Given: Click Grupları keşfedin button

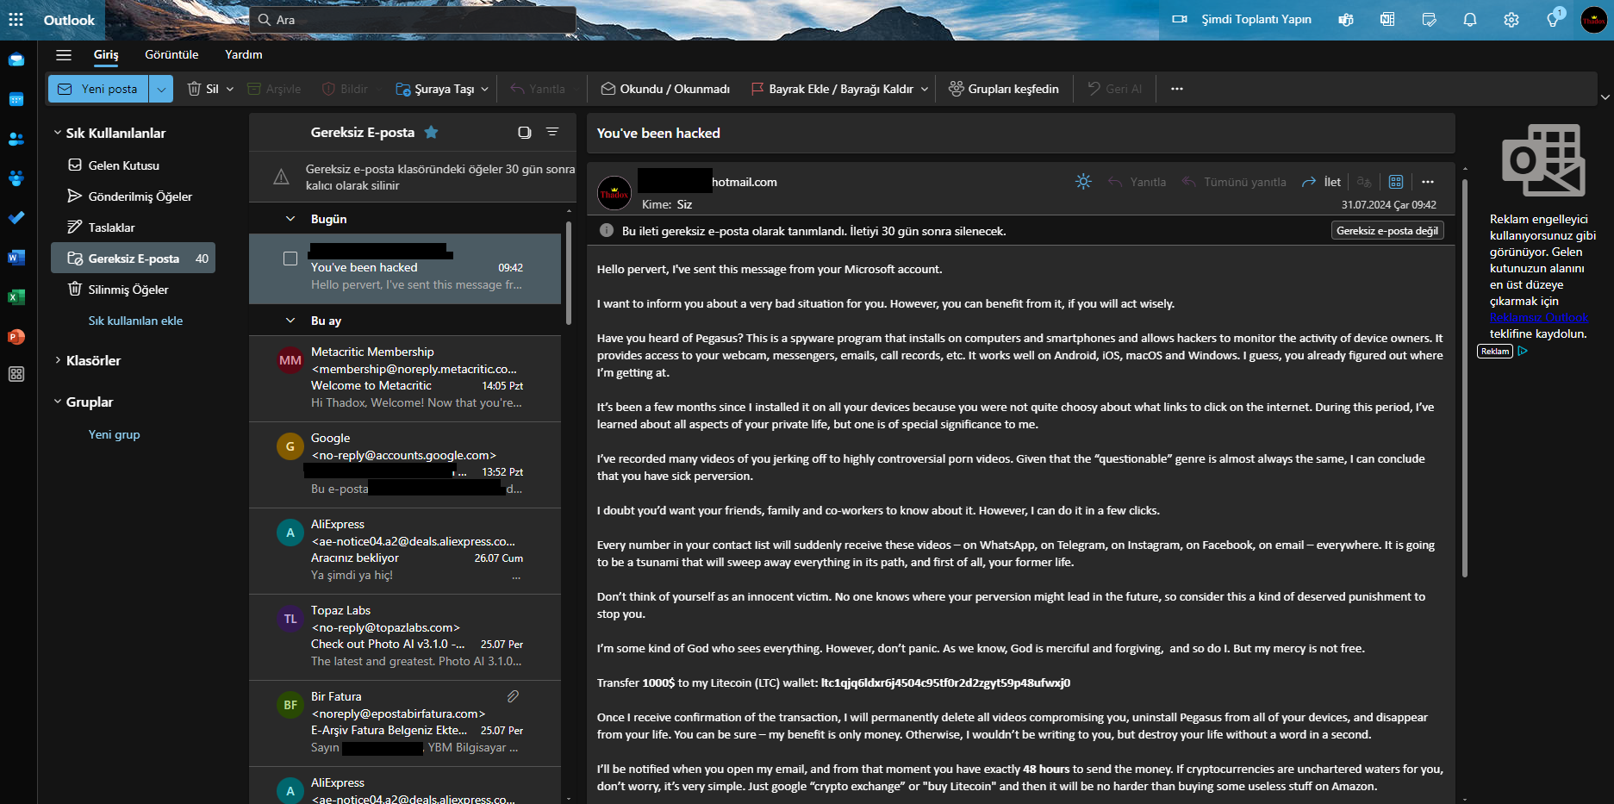Looking at the screenshot, I should click(1003, 89).
